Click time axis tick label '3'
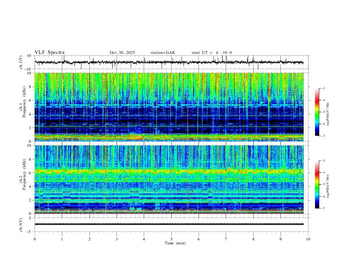The width and height of the screenshot is (347, 268). (117, 239)
